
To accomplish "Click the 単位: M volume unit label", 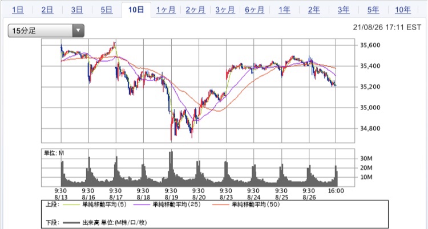I will pyautogui.click(x=54, y=153).
